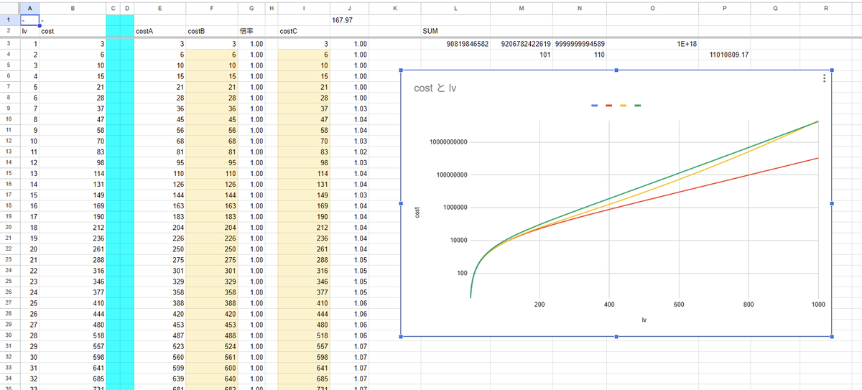This screenshot has height=390, width=862.
Task: Click the yellow legend marker in chart
Action: point(624,106)
